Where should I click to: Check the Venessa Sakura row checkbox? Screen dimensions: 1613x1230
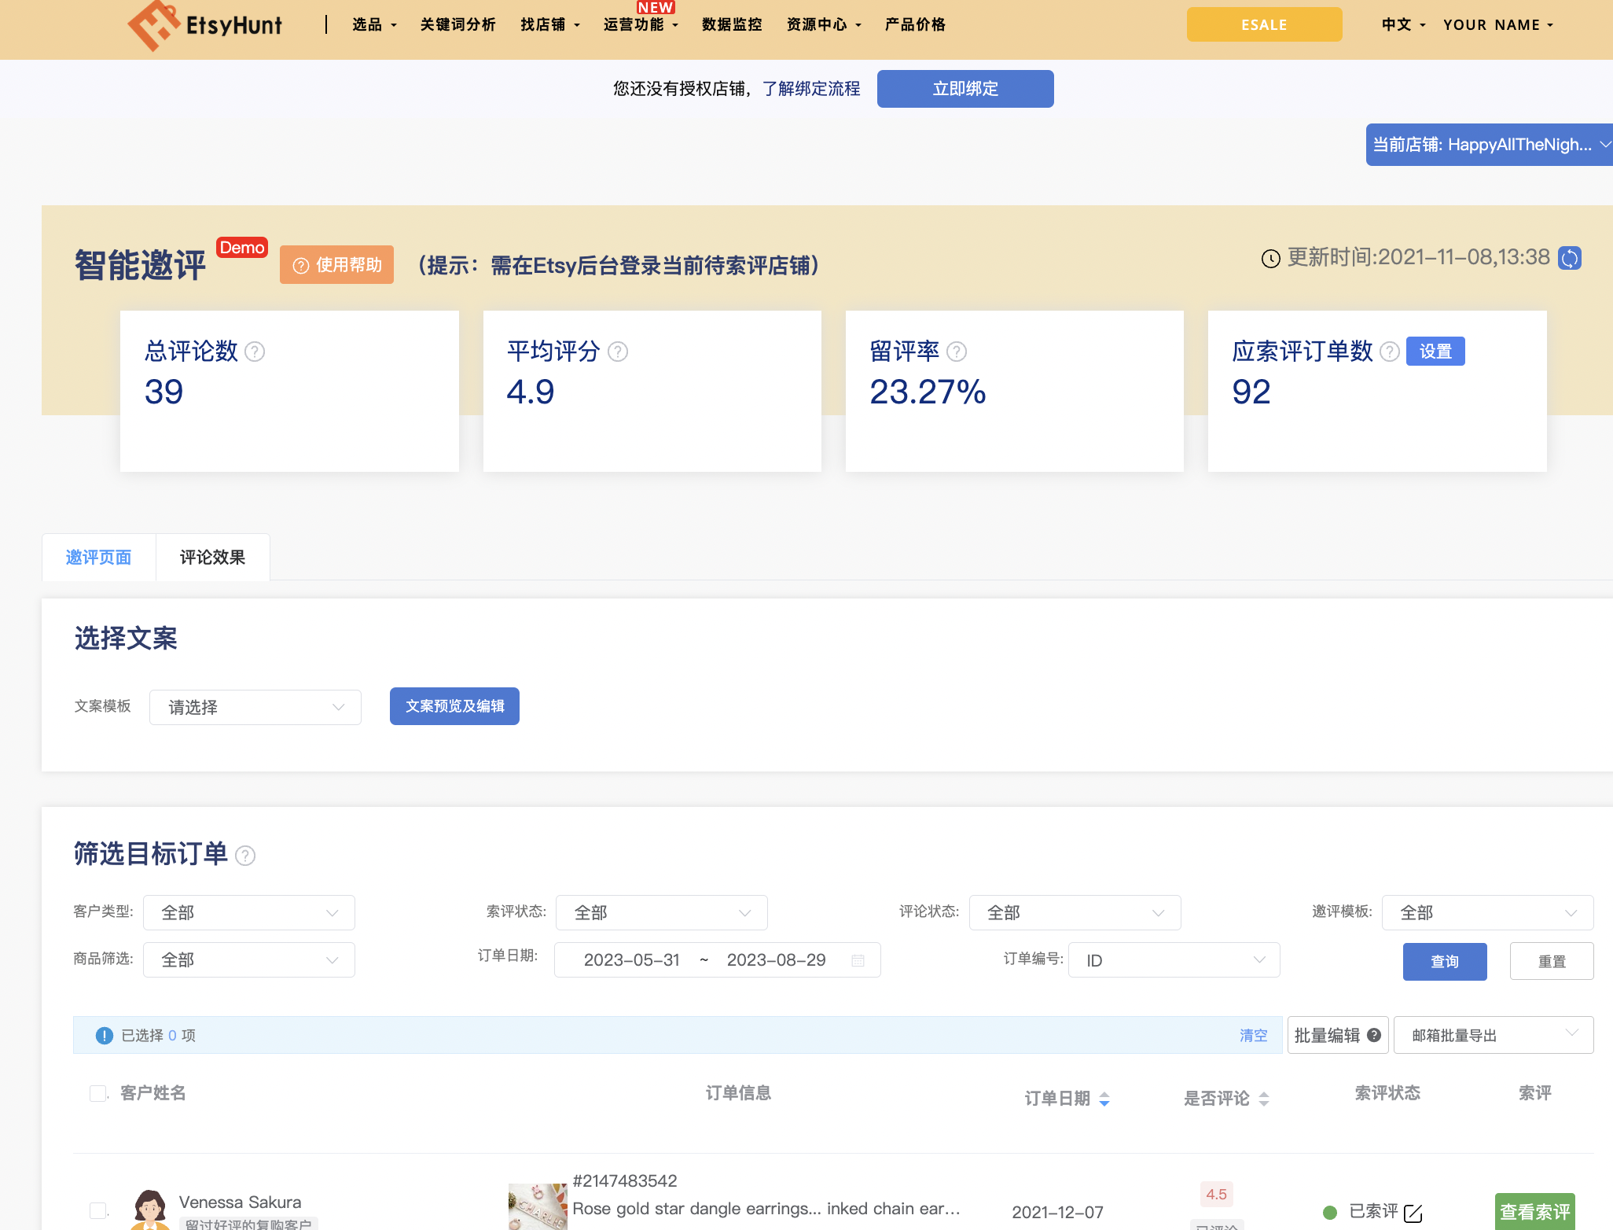point(98,1210)
